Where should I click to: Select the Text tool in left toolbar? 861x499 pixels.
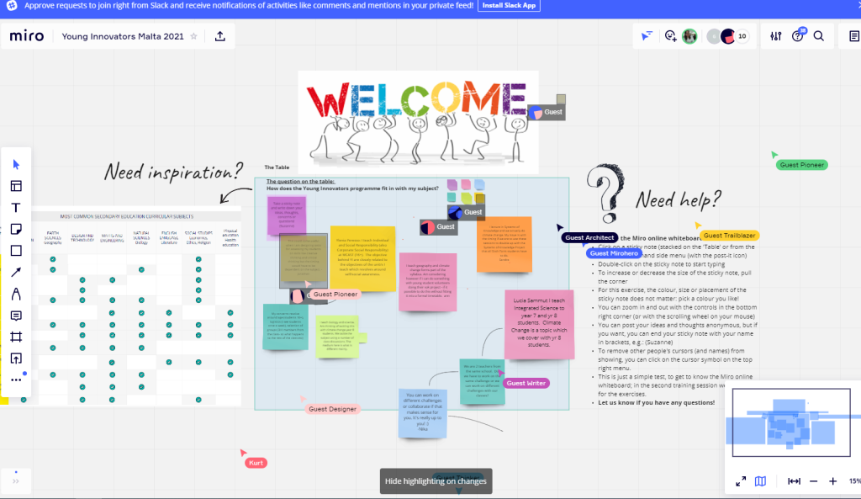click(x=16, y=208)
